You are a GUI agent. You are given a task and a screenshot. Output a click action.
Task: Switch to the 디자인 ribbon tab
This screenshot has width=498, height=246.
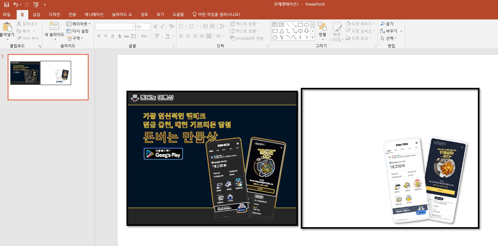pyautogui.click(x=54, y=14)
